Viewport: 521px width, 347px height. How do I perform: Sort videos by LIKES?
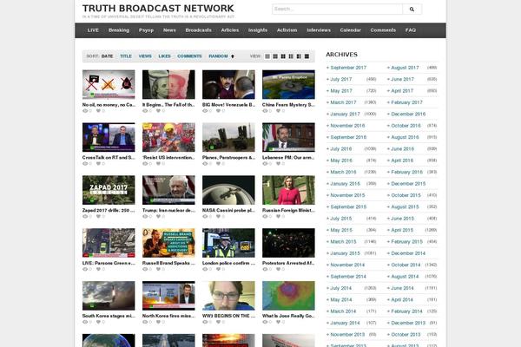tap(164, 56)
